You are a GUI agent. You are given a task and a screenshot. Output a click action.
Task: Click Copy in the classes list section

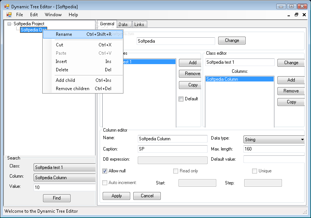(190, 85)
